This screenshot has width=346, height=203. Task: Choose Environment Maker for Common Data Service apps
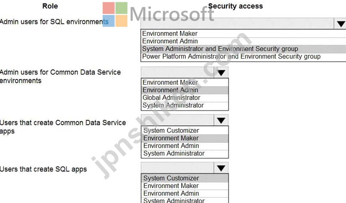click(x=185, y=138)
